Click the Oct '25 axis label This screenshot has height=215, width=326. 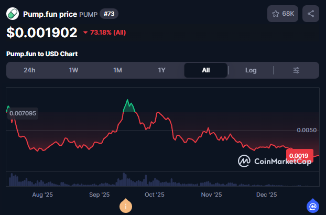(155, 195)
